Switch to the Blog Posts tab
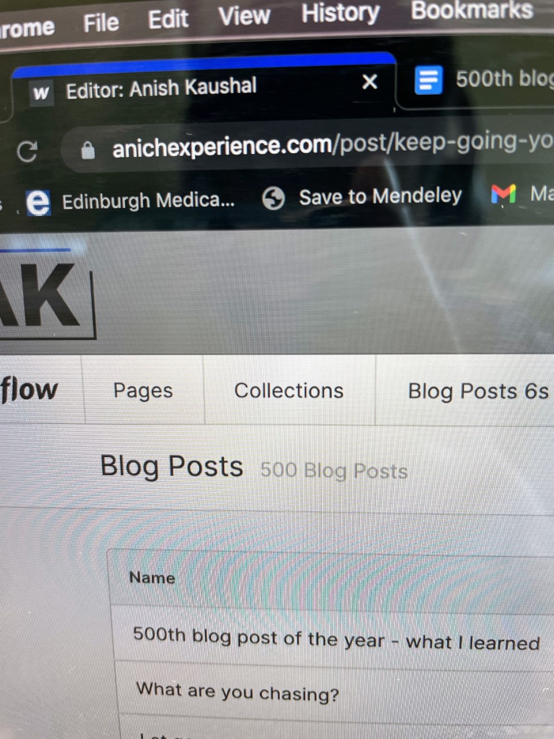 coord(478,391)
